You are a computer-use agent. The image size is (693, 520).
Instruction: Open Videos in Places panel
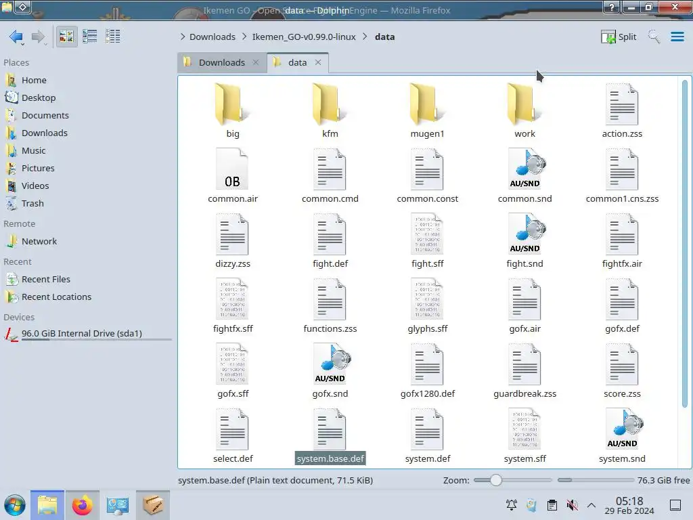click(35, 186)
